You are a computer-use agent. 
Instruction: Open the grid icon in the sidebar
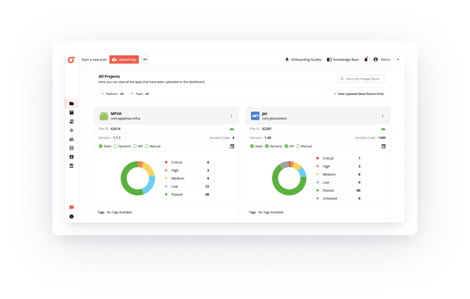71,148
